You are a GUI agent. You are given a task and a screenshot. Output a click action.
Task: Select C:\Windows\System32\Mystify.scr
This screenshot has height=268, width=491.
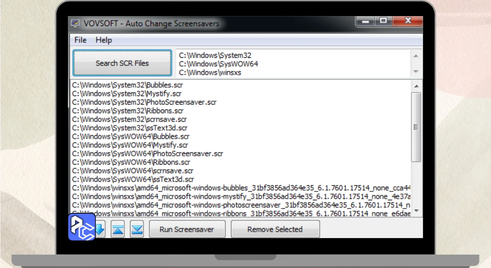pyautogui.click(x=127, y=94)
